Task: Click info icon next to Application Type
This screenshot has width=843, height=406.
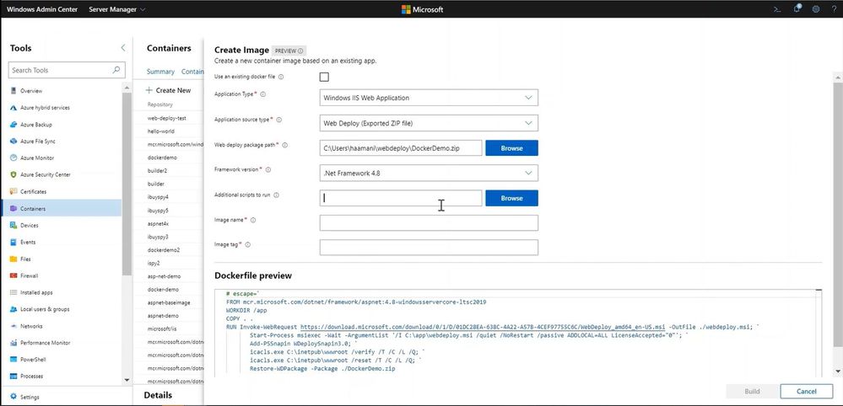Action: tap(263, 94)
